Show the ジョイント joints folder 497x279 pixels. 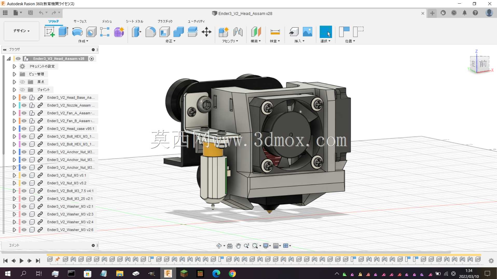tap(22, 90)
